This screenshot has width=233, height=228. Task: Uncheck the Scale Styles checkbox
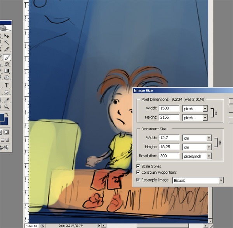click(x=139, y=166)
